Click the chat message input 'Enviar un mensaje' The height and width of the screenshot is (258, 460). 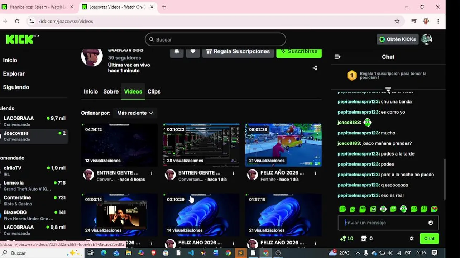pos(388,223)
